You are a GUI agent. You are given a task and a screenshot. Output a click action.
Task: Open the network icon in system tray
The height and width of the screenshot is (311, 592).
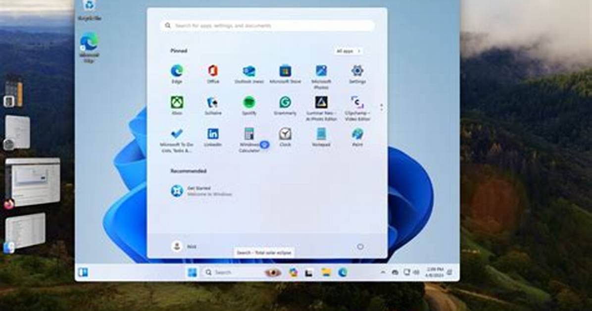pos(406,272)
